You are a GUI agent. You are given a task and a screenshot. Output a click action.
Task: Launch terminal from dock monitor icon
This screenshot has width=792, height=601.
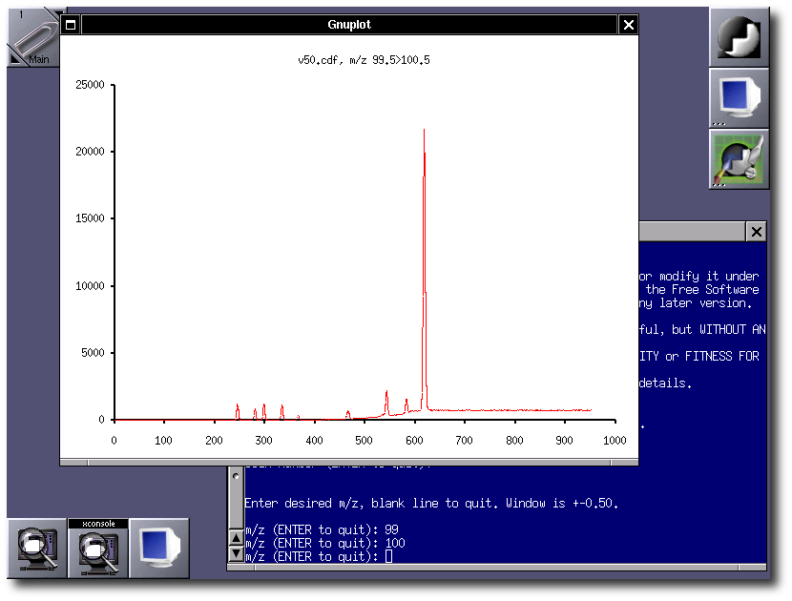tap(739, 98)
